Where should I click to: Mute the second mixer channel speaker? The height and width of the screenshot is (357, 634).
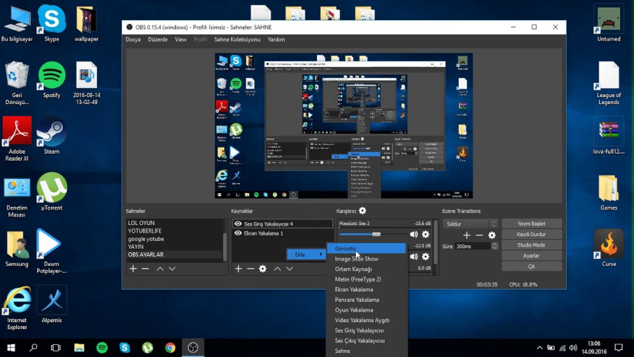414,256
